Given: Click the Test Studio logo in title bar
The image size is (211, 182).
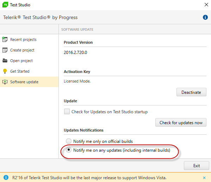Looking at the screenshot, I should click(5, 5).
